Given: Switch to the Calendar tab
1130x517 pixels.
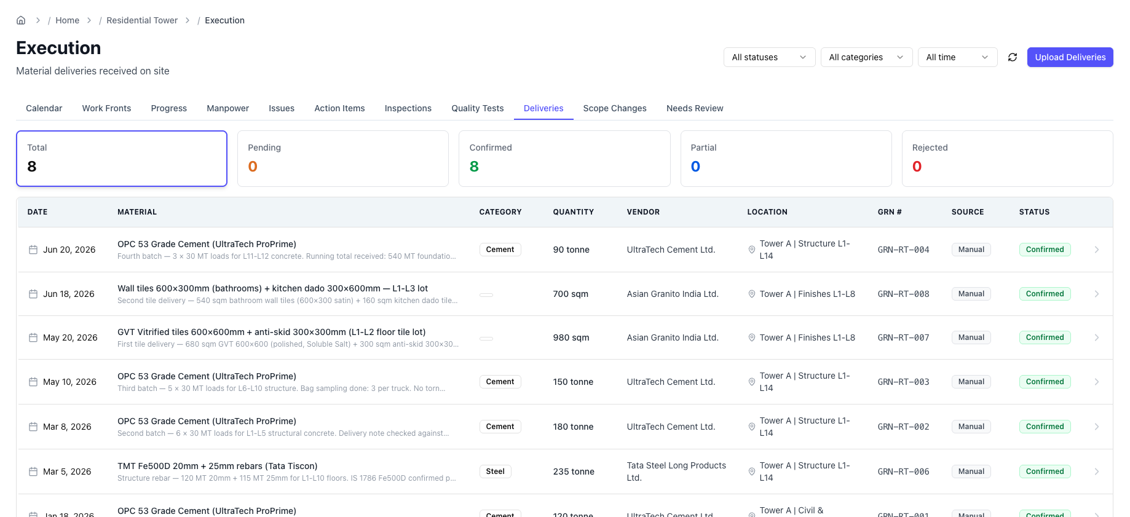Looking at the screenshot, I should click(44, 108).
